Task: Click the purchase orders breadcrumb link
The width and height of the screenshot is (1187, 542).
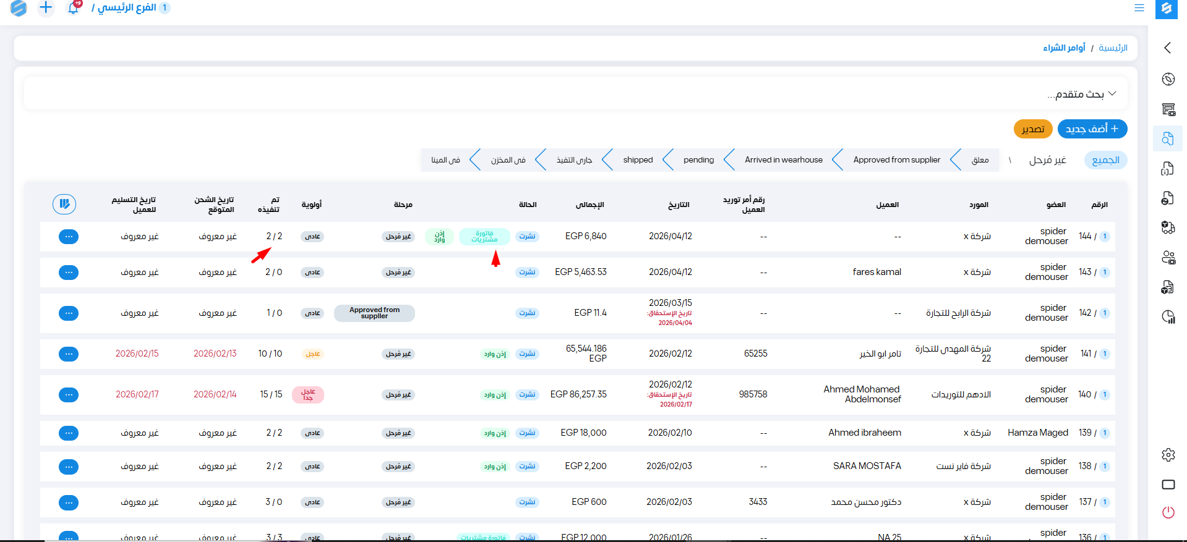Action: click(1064, 48)
